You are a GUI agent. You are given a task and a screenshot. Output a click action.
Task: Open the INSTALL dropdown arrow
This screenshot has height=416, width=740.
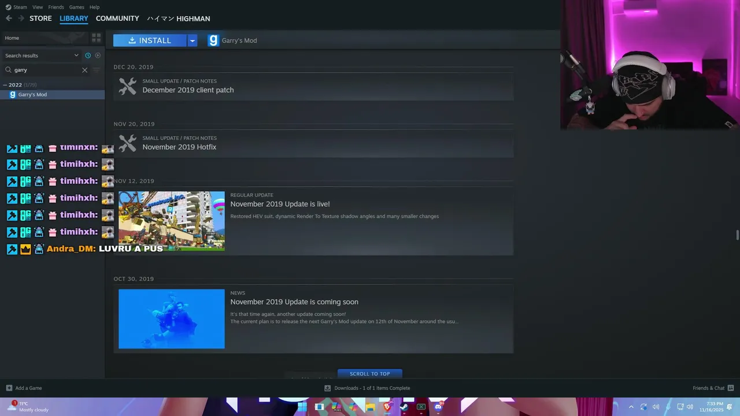click(x=193, y=40)
